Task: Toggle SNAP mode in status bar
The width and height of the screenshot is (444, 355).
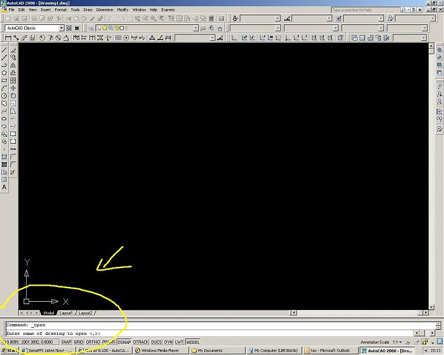Action: tap(66, 342)
